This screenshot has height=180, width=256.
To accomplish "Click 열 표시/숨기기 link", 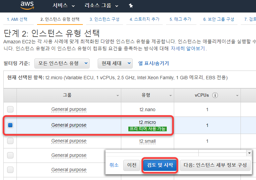I will tap(154, 63).
